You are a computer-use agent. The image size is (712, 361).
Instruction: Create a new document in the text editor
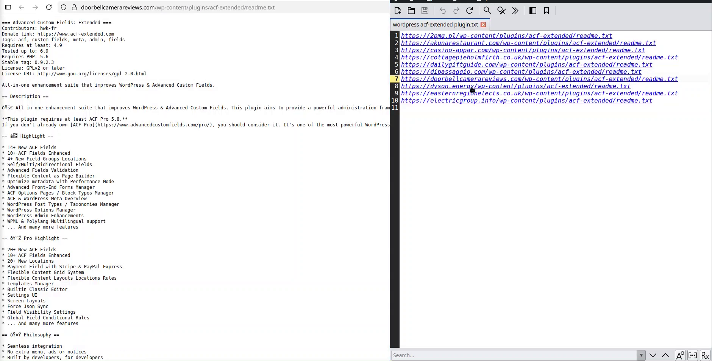(398, 11)
